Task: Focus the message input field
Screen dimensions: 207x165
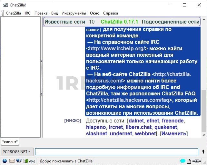Action: 116,151
